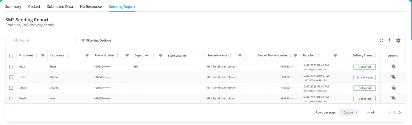Open the rows per page dropdown
Screen dimensions: 412x125
[x=349, y=112]
